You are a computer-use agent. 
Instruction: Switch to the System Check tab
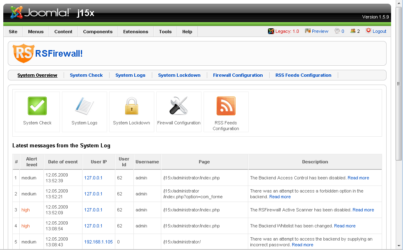click(x=86, y=75)
